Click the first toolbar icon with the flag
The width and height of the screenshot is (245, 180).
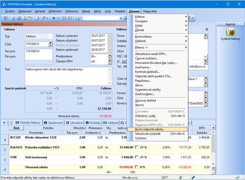point(6,18)
